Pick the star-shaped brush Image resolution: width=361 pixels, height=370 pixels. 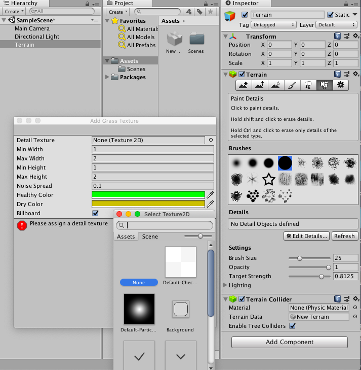pos(268,179)
